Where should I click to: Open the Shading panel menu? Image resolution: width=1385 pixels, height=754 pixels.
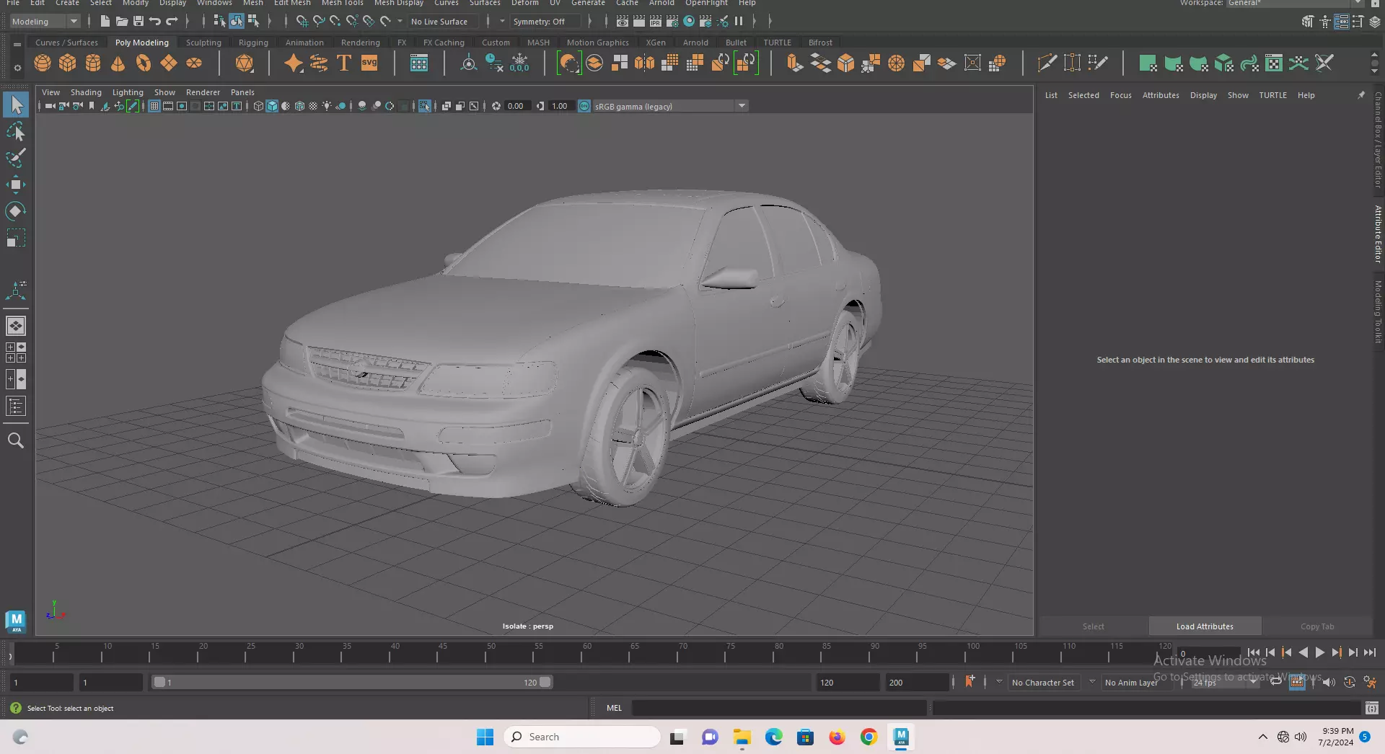pos(86,92)
